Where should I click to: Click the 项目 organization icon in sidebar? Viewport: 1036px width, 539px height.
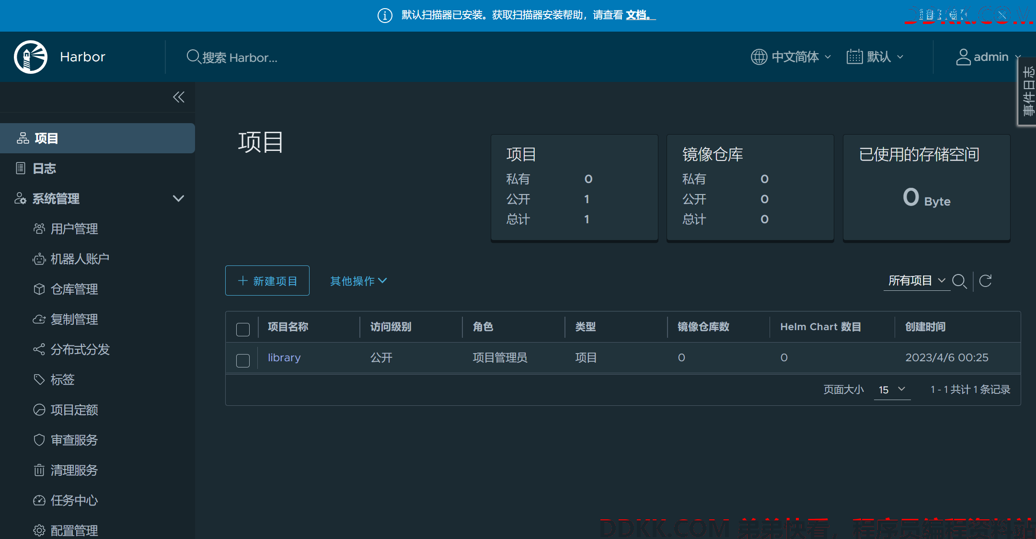click(23, 138)
